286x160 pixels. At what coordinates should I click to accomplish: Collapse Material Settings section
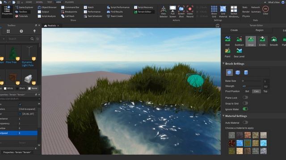pos(223,116)
